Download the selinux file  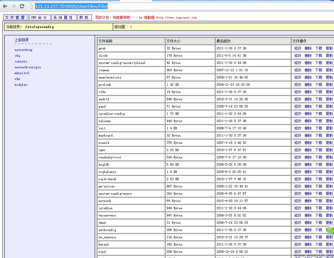(x=319, y=121)
